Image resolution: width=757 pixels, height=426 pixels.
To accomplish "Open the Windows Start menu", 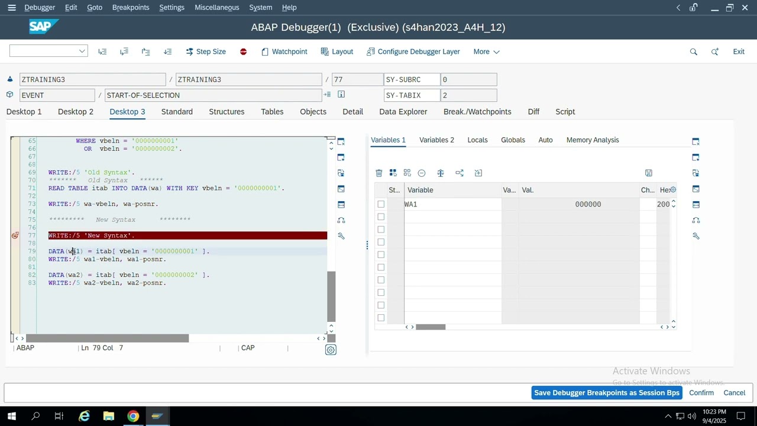I will 12,416.
